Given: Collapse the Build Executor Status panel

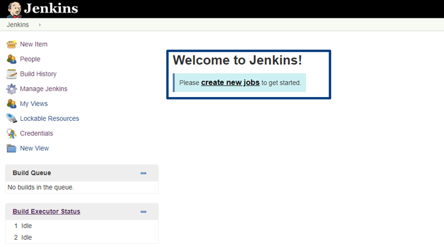Looking at the screenshot, I should click(144, 212).
